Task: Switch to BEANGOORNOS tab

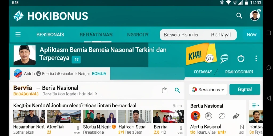Action: [239, 72]
